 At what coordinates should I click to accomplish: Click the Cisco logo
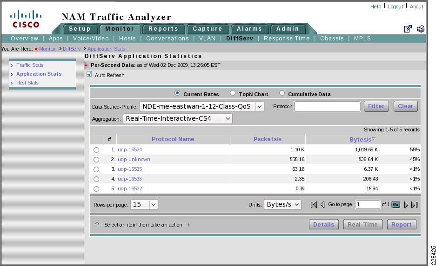(26, 19)
